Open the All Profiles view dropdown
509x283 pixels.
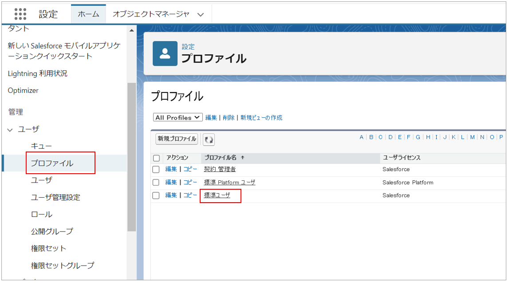tap(178, 118)
